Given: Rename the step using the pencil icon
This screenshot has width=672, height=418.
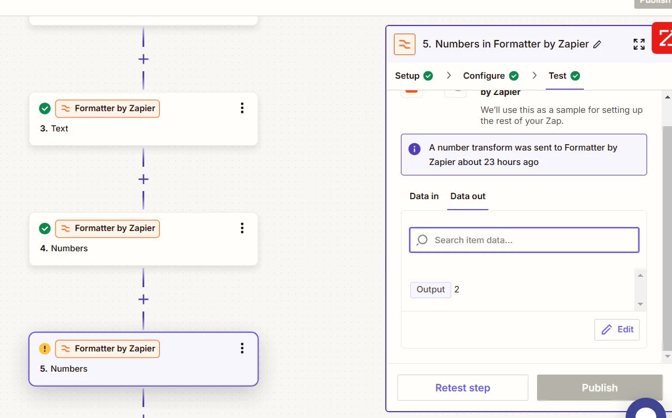Looking at the screenshot, I should click(597, 45).
